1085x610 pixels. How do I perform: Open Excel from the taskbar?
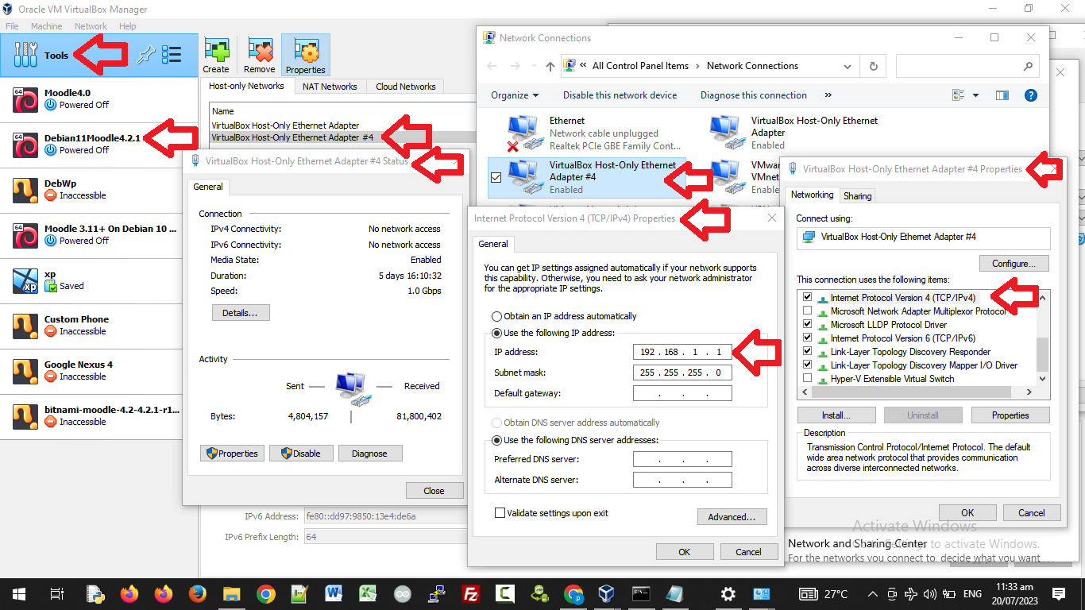point(368,593)
